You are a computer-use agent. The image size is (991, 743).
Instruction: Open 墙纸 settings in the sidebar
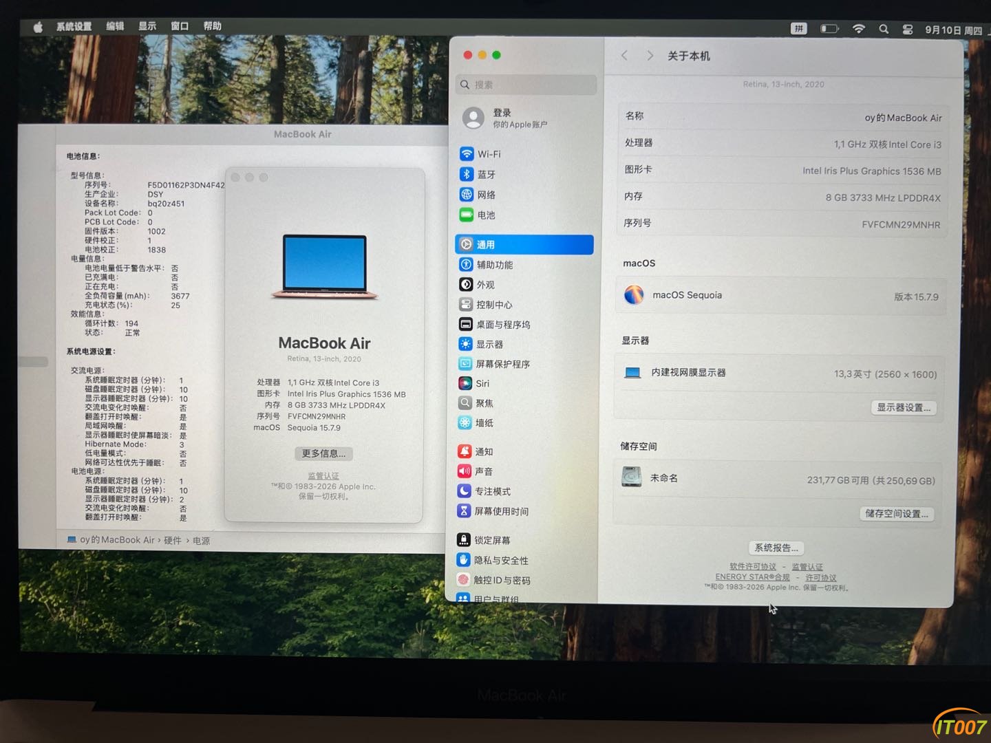[x=524, y=423]
